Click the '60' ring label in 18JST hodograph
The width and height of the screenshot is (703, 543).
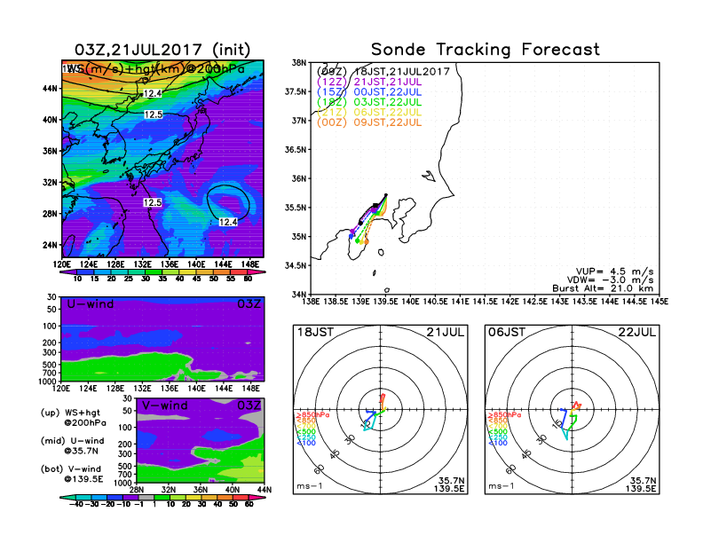[x=320, y=469]
